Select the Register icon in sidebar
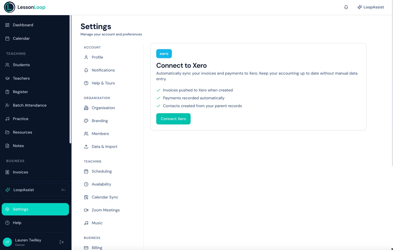393x250 pixels. pos(7,92)
